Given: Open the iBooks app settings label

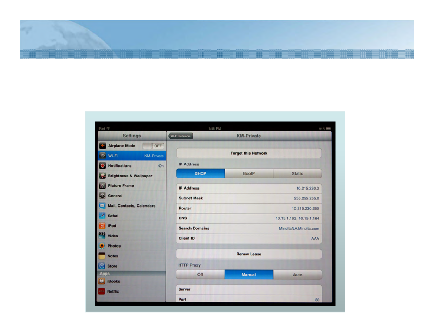Looking at the screenshot, I should click(114, 281).
